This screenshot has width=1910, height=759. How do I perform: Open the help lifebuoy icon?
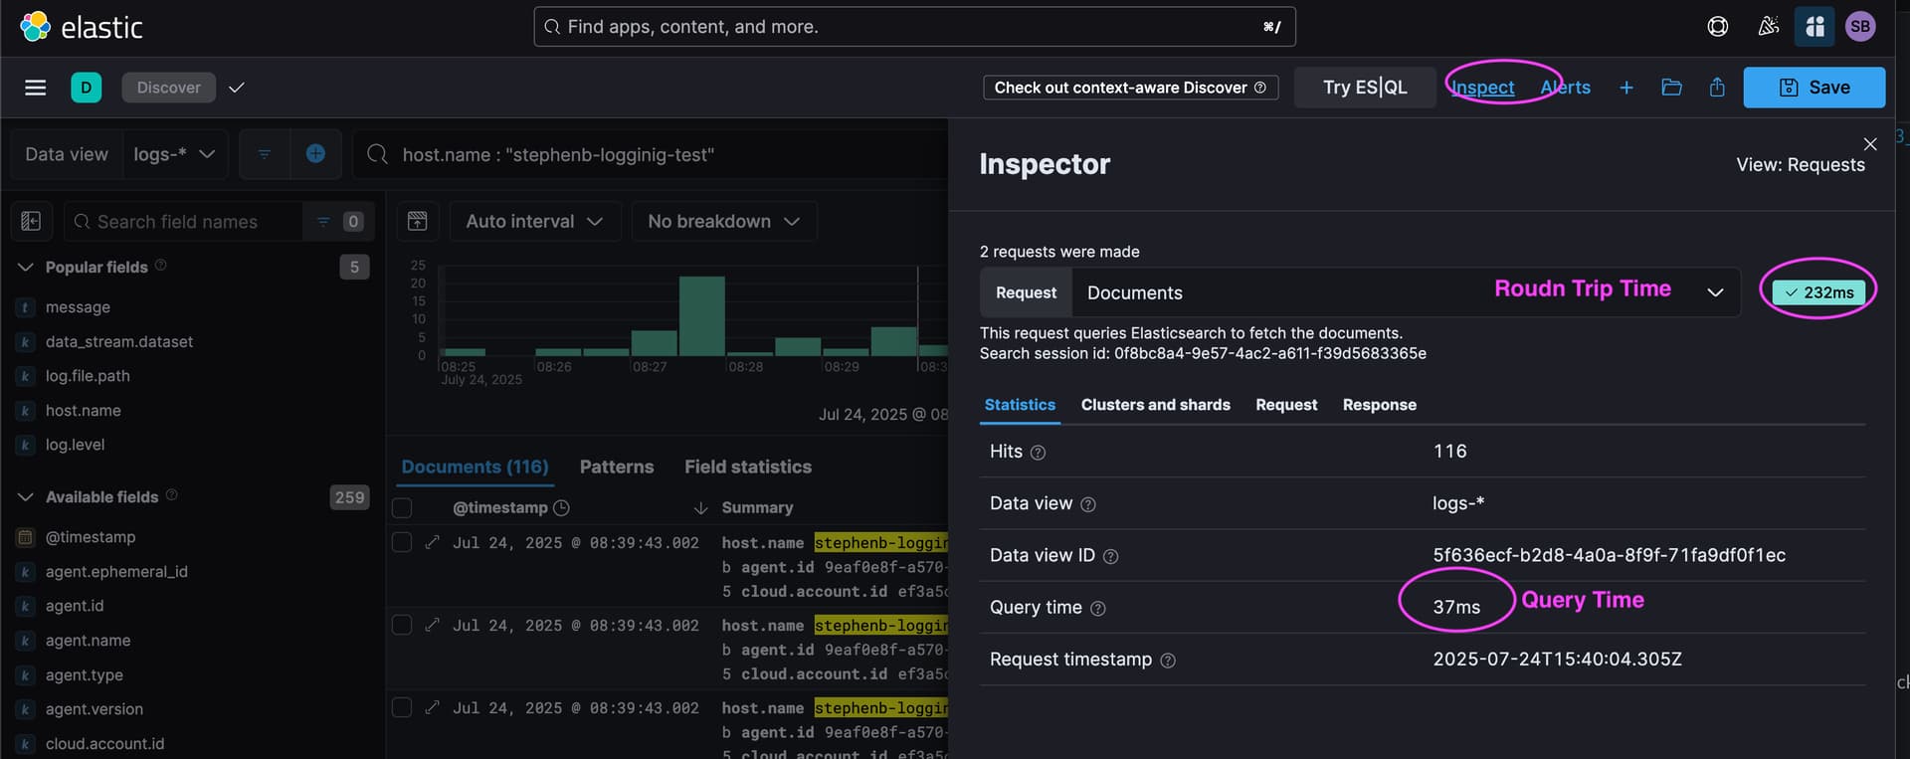(x=1718, y=27)
